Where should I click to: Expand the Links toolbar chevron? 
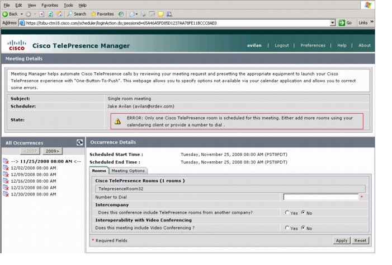click(x=372, y=22)
